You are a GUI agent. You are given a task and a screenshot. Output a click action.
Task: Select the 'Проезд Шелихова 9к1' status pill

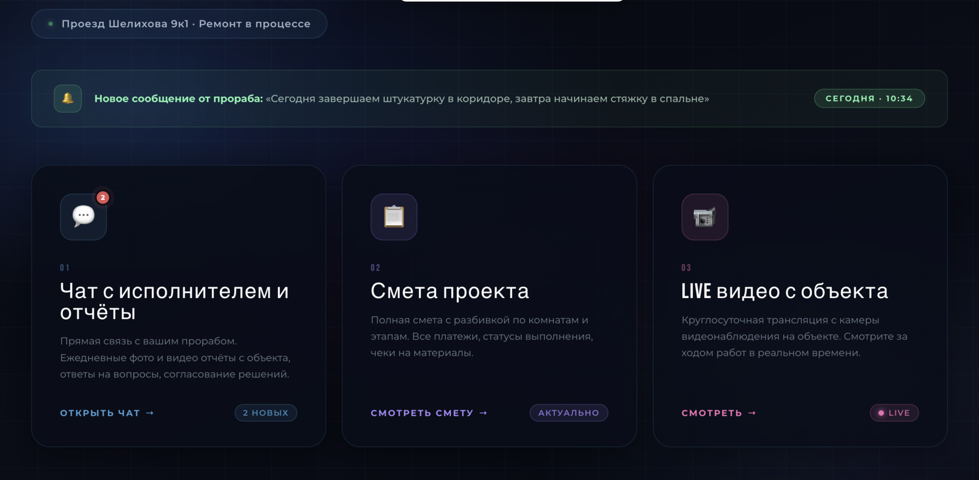179,24
